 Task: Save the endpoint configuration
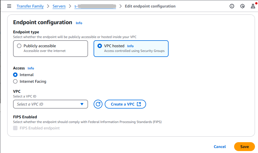244,147
